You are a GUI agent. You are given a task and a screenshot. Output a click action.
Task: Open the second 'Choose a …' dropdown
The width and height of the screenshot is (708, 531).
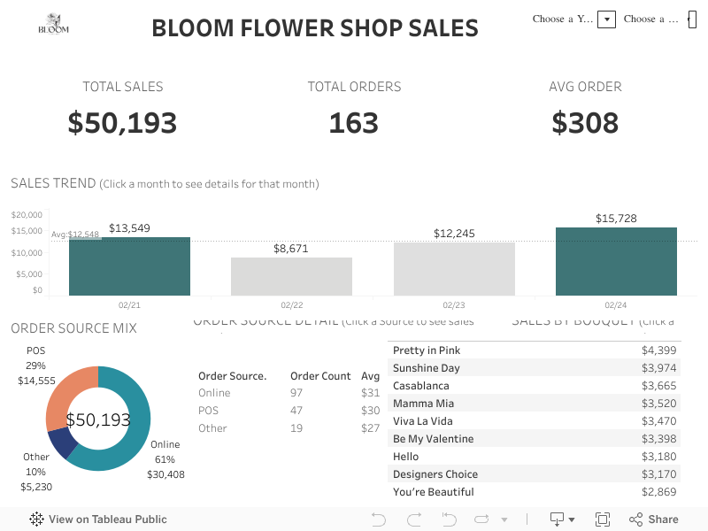[x=692, y=19]
